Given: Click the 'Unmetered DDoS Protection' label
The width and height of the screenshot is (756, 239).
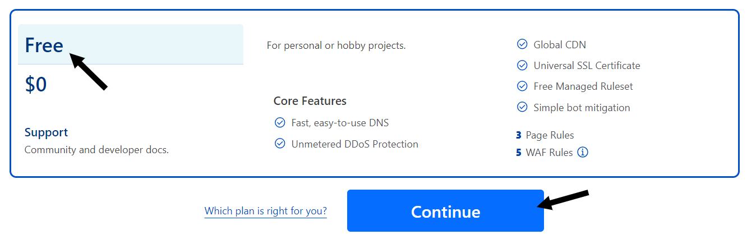Looking at the screenshot, I should [354, 144].
